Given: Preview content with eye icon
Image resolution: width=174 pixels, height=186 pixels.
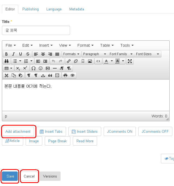Looking at the screenshot, I should pyautogui.click(x=73, y=75).
